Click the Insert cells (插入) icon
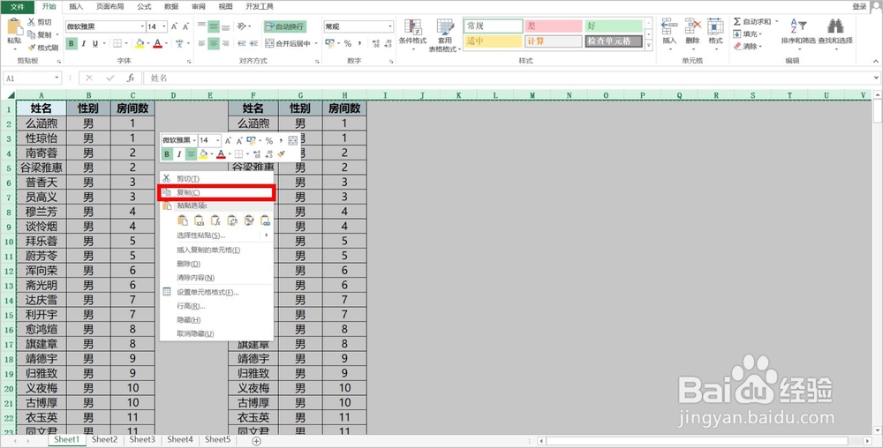 tap(669, 27)
